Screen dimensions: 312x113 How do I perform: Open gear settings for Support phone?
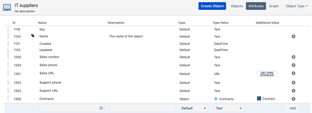point(293,82)
